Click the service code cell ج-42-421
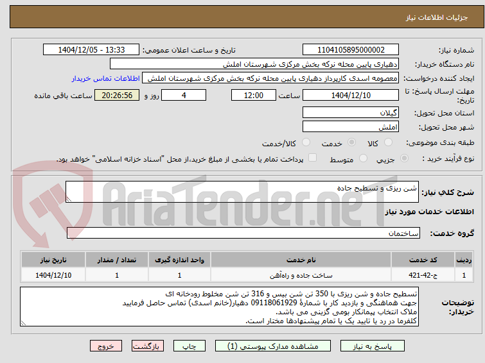 (x=423, y=275)
